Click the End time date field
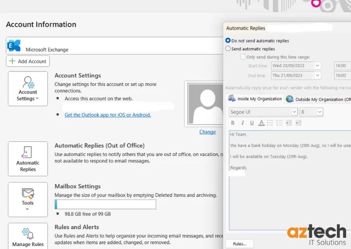Image resolution: width=351 pixels, height=249 pixels. point(292,75)
